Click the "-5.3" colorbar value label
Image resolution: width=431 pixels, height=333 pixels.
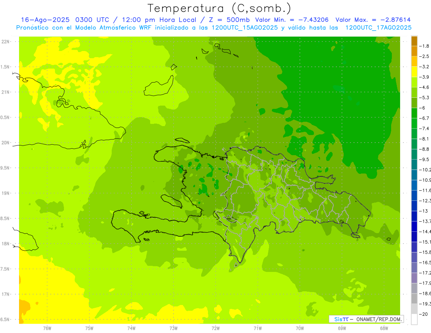point(424,97)
